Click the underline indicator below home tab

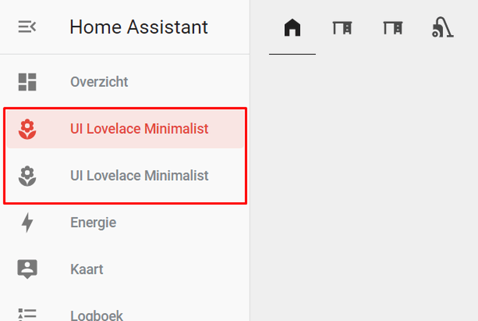[x=292, y=53]
